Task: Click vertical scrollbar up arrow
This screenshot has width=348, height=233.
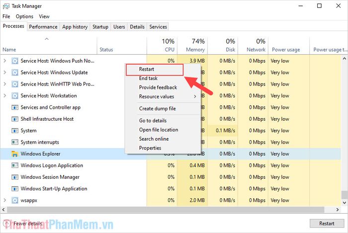Action: coord(344,59)
